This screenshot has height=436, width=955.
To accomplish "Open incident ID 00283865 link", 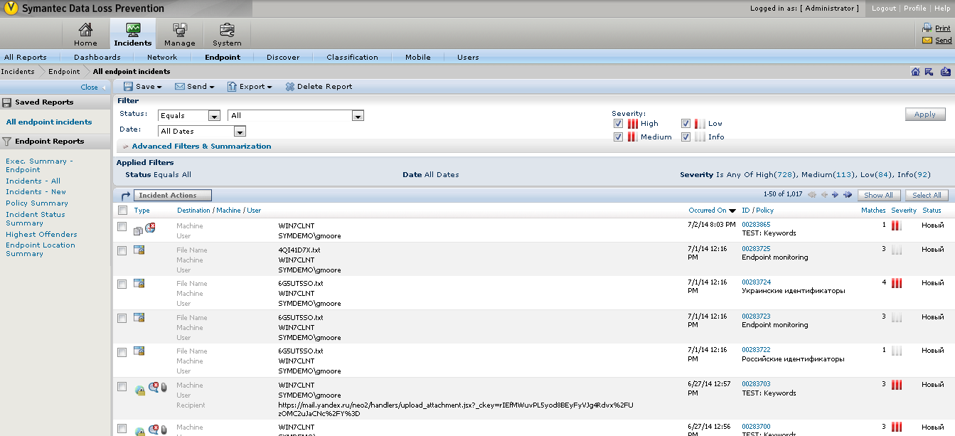I will point(756,224).
